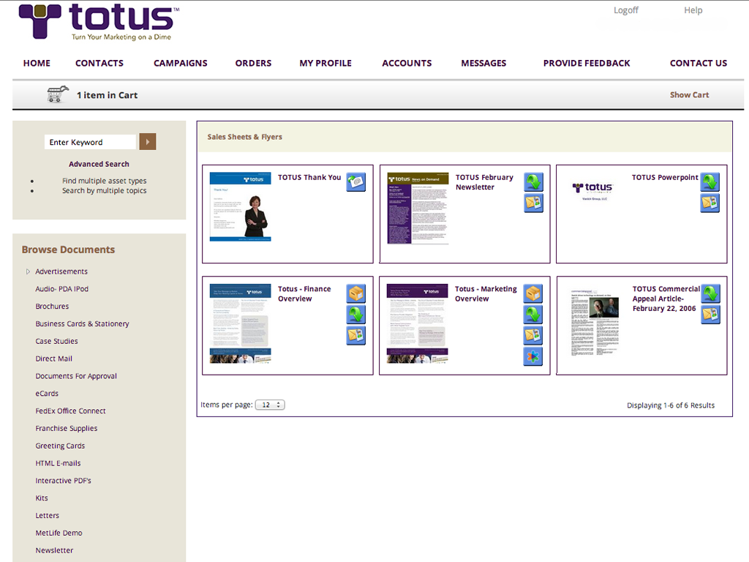749x562 pixels.
Task: Open Case Studies category
Action: (x=56, y=341)
